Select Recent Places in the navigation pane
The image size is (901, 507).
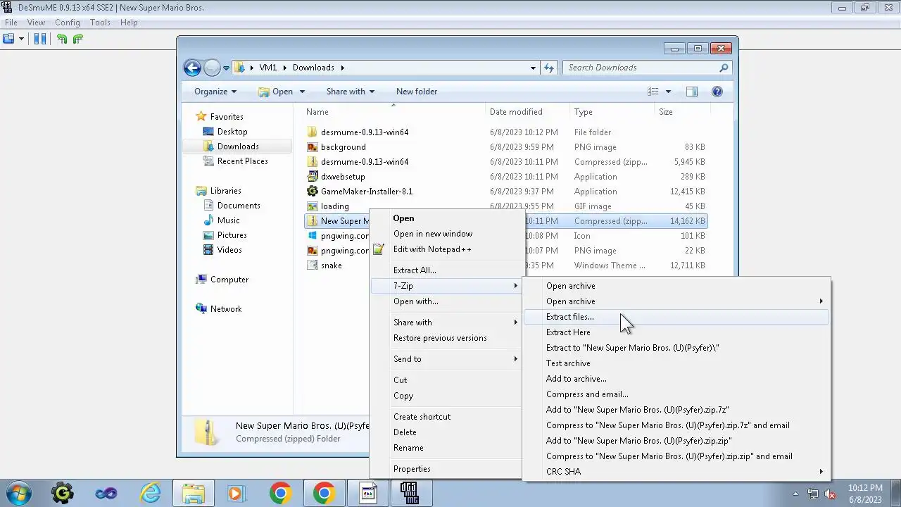click(242, 161)
